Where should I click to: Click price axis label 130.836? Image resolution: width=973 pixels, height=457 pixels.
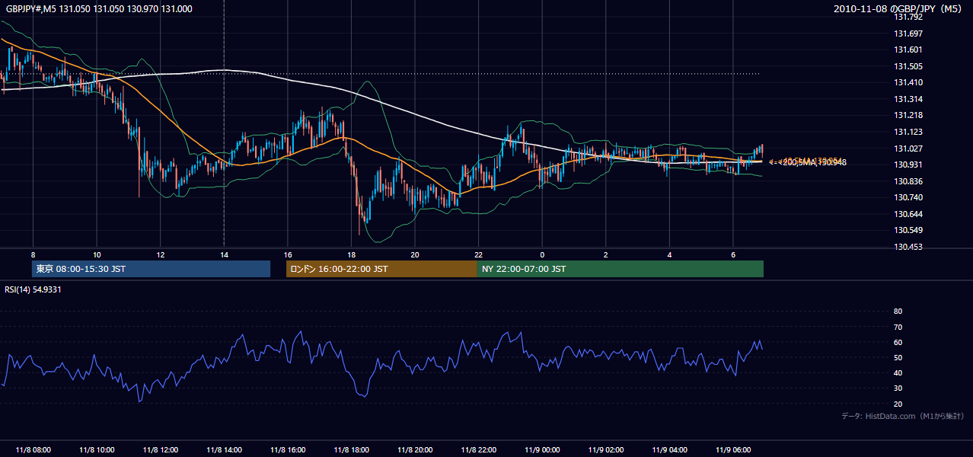pos(908,181)
